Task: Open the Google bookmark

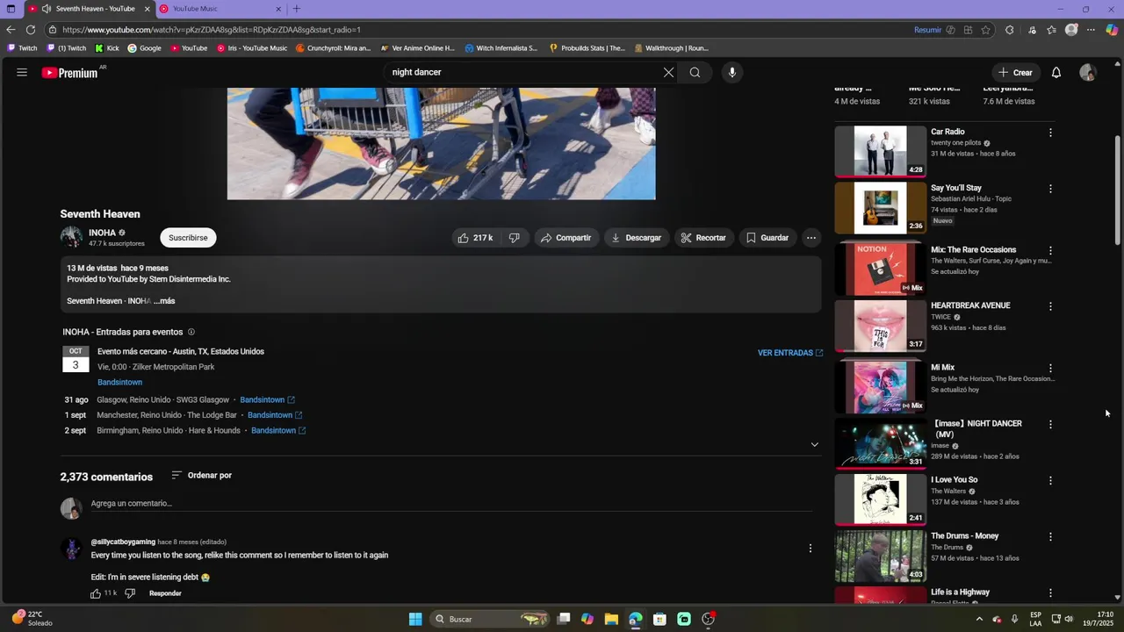Action: (x=145, y=48)
